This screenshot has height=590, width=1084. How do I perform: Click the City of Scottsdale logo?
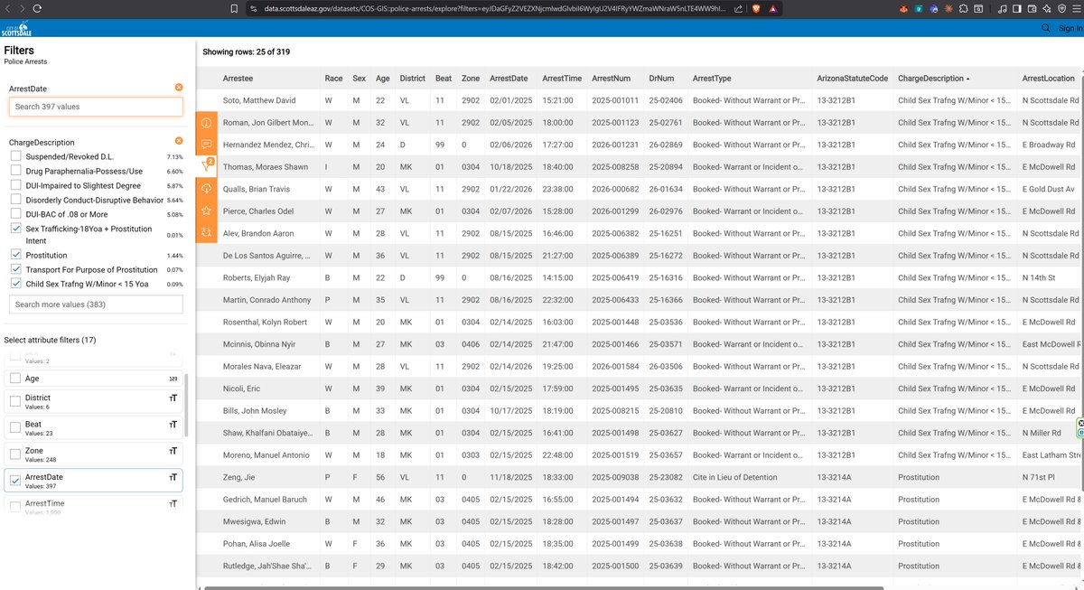(18, 28)
